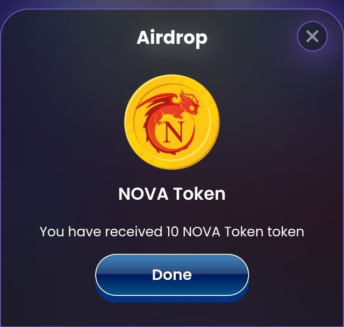Click the word 'Token' in the coin label
The image size is (344, 327).
(x=199, y=194)
